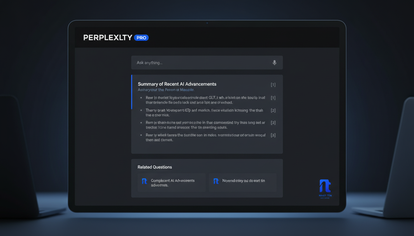This screenshot has height=236, width=414.
Task: Click the icon beside "Nyenid ctiiry" question
Action: 216,181
